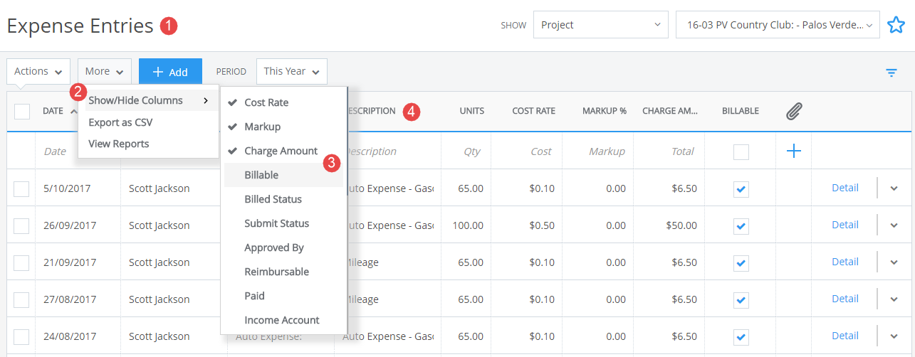Image resolution: width=915 pixels, height=357 pixels.
Task: Expand row options arrow for 5/10/2017
Action: click(894, 188)
